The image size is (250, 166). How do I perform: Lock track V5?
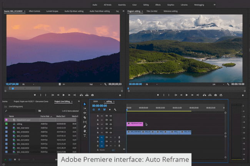[x=98, y=120]
